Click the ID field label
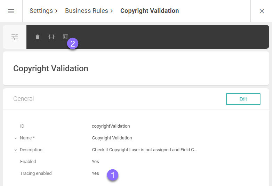This screenshot has height=186, width=273. [x=22, y=126]
